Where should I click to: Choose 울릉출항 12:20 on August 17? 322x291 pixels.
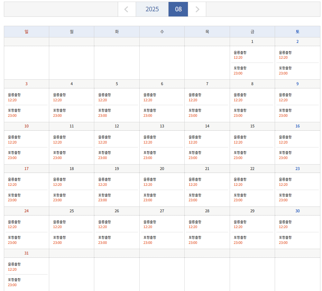[14, 182]
